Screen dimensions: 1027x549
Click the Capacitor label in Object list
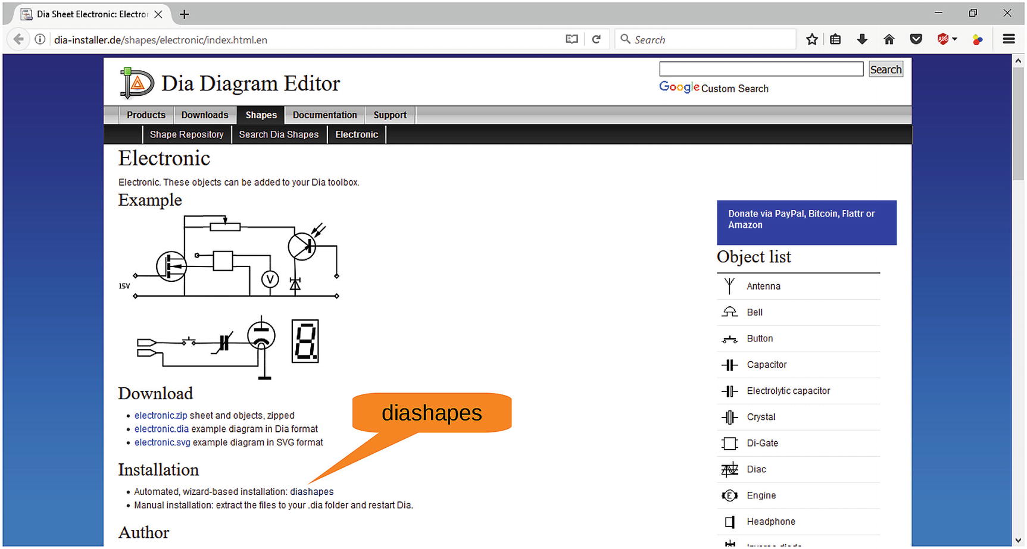[767, 365]
